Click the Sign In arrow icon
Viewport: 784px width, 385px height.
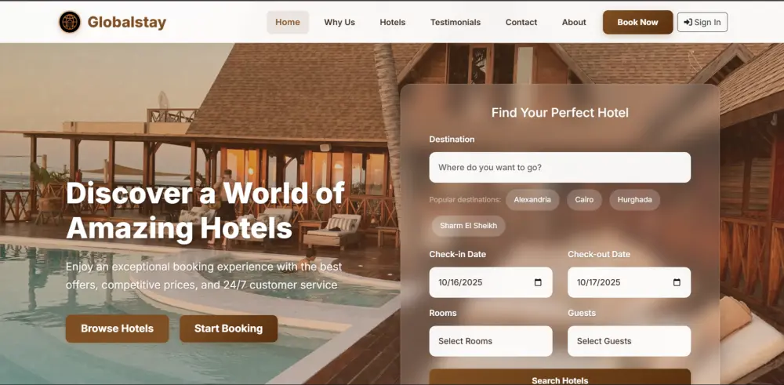[x=688, y=22]
